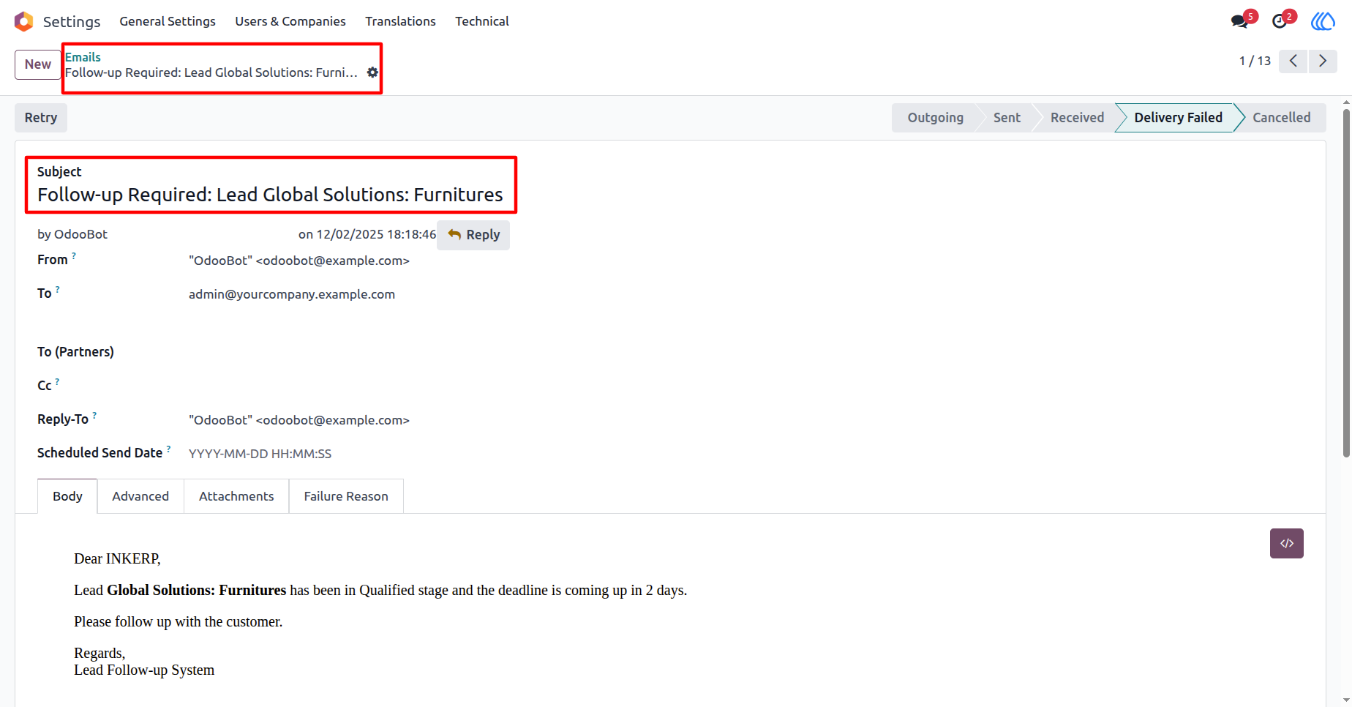Image resolution: width=1352 pixels, height=707 pixels.
Task: Open the user avatar menu
Action: pos(1323,21)
